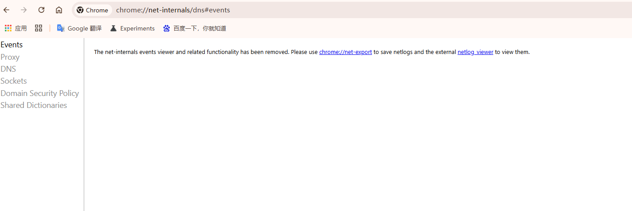This screenshot has height=211, width=632.
Task: Open Domain Security Policy section
Action: [x=40, y=93]
